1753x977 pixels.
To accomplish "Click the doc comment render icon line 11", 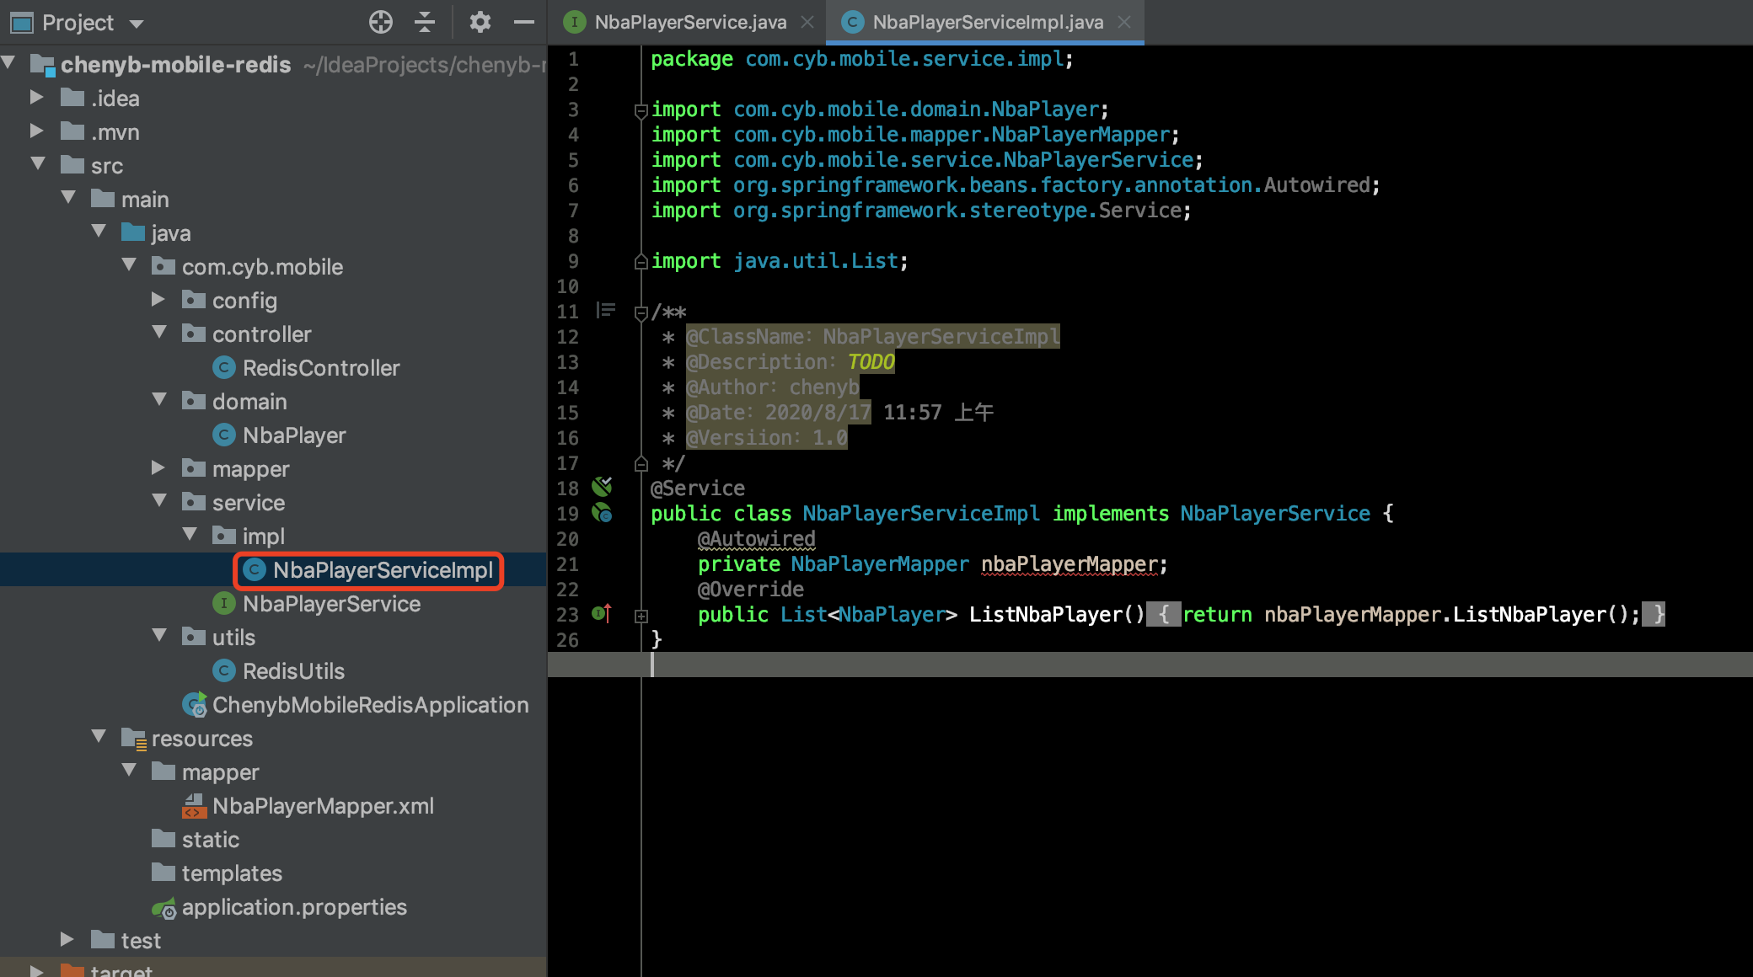I will tap(605, 311).
